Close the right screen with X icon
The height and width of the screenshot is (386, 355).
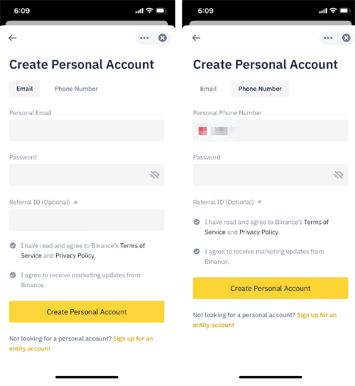pyautogui.click(x=346, y=38)
